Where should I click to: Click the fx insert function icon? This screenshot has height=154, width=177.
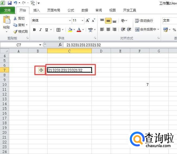(x=60, y=45)
